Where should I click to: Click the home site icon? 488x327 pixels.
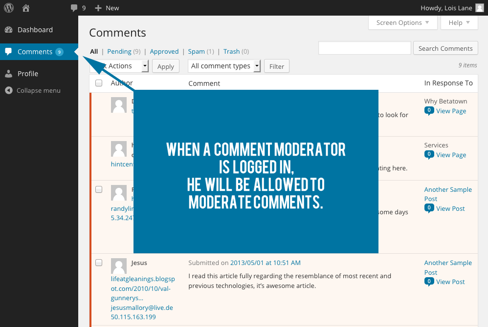click(x=26, y=8)
